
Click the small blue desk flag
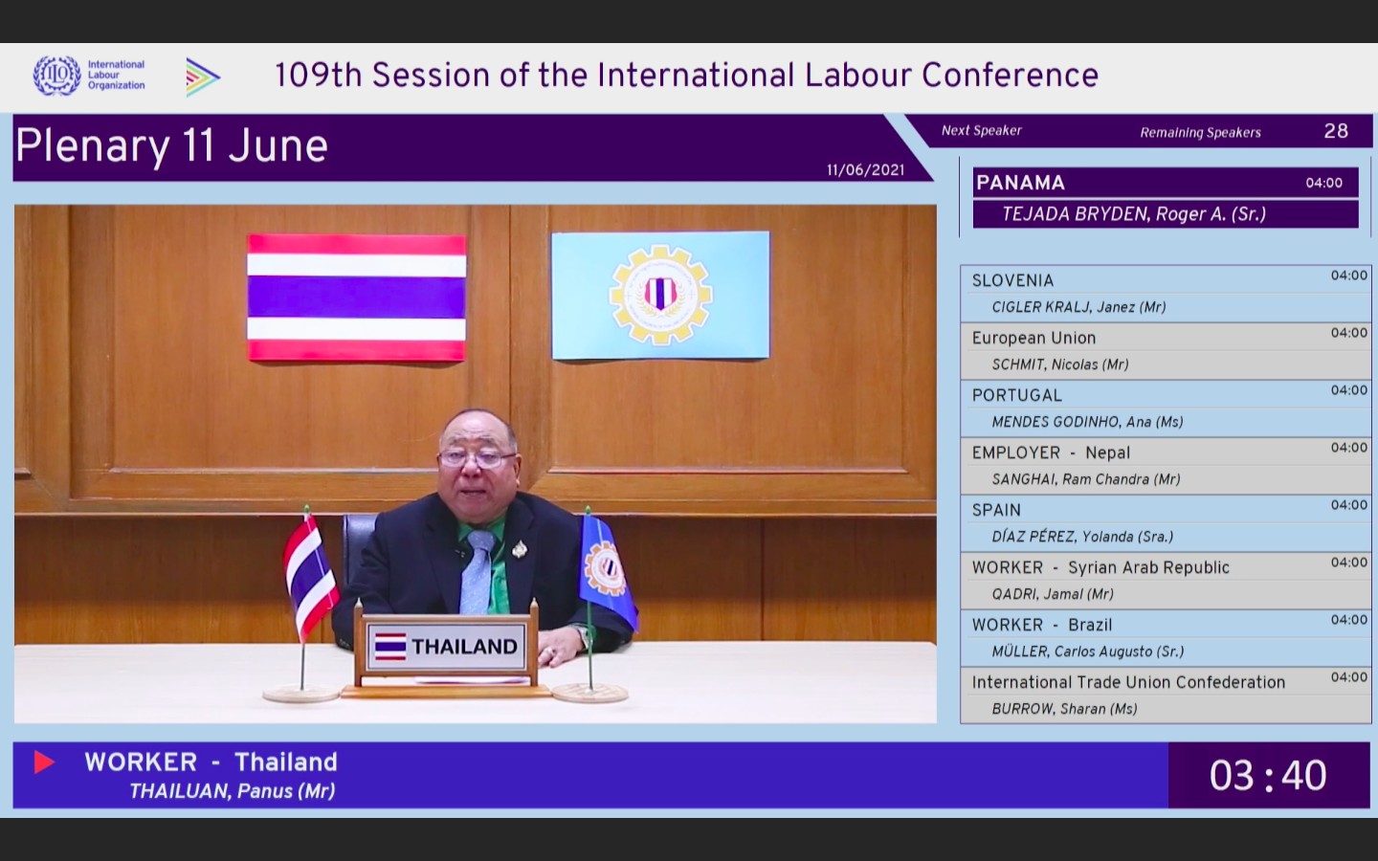click(605, 571)
